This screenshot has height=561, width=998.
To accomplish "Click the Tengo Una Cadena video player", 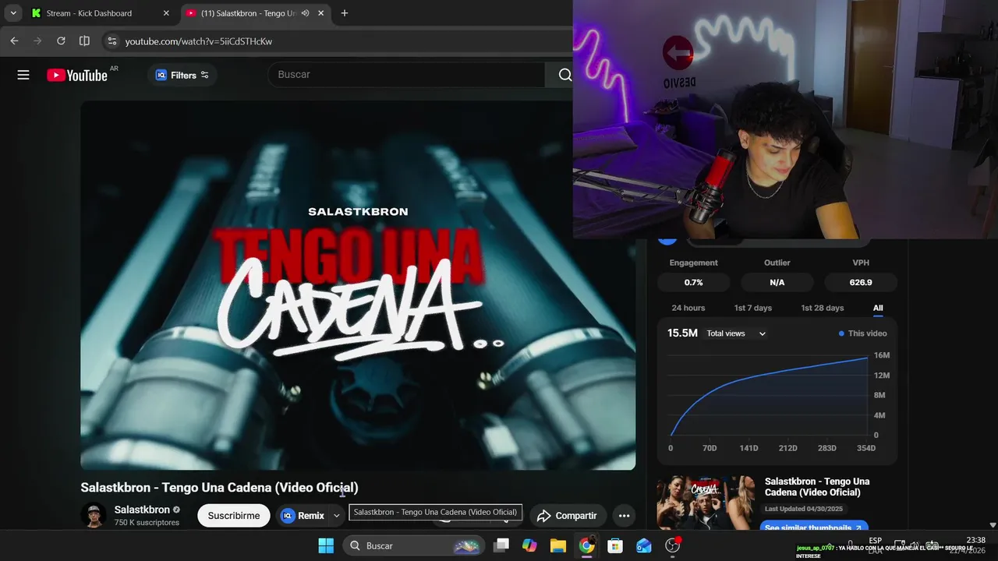I will [x=358, y=285].
